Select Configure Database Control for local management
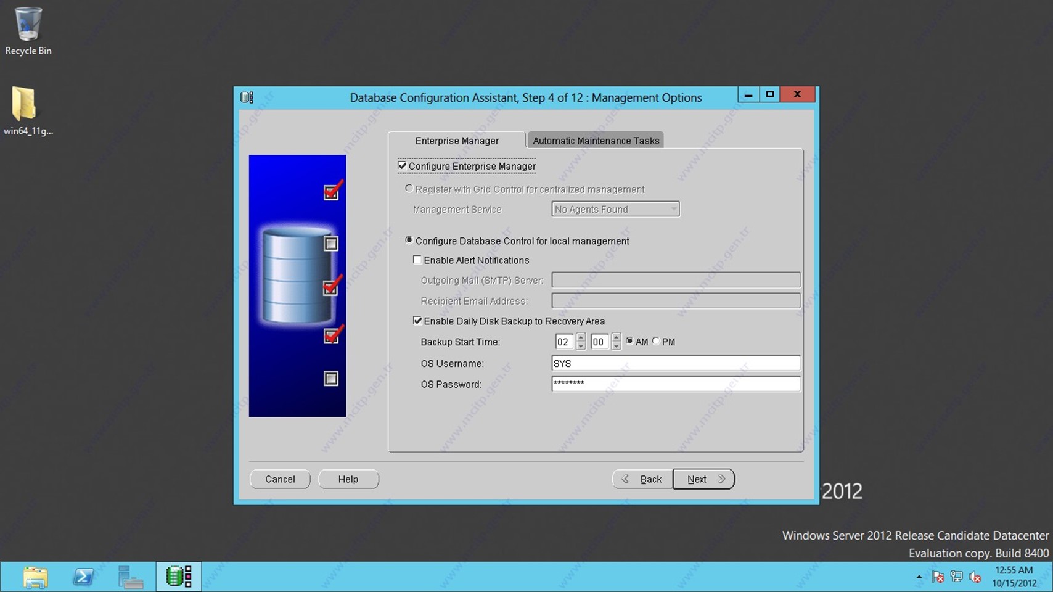 409,240
